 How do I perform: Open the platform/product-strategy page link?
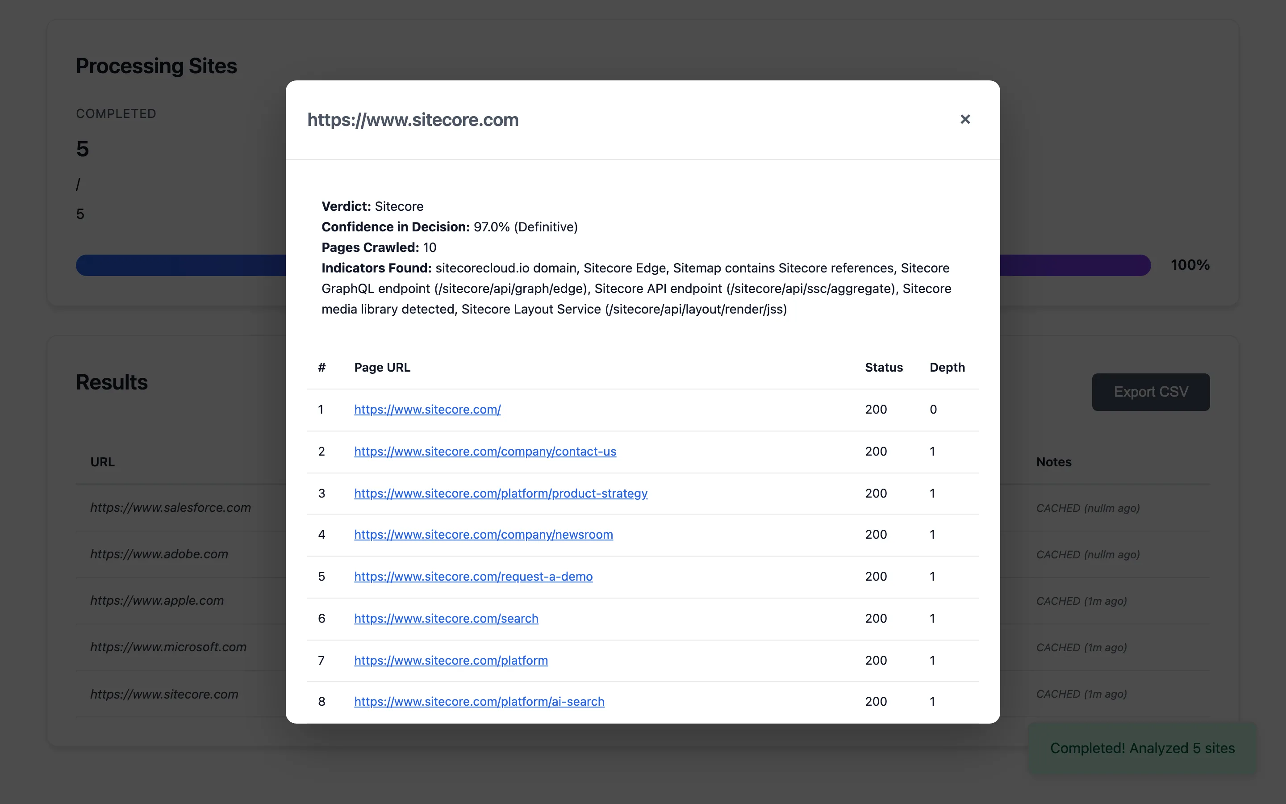(501, 494)
